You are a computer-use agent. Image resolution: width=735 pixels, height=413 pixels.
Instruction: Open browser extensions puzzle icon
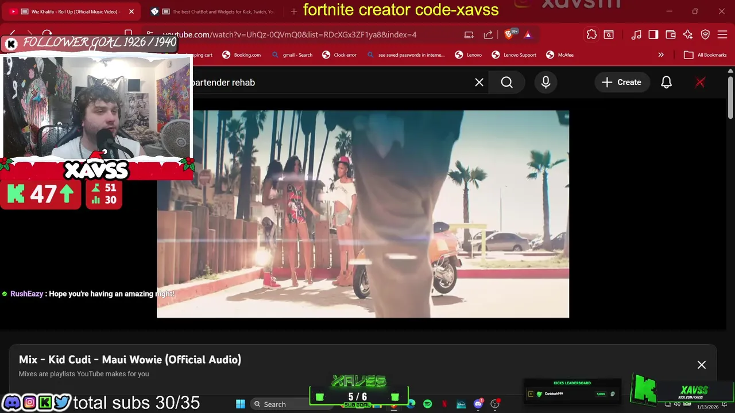point(591,34)
